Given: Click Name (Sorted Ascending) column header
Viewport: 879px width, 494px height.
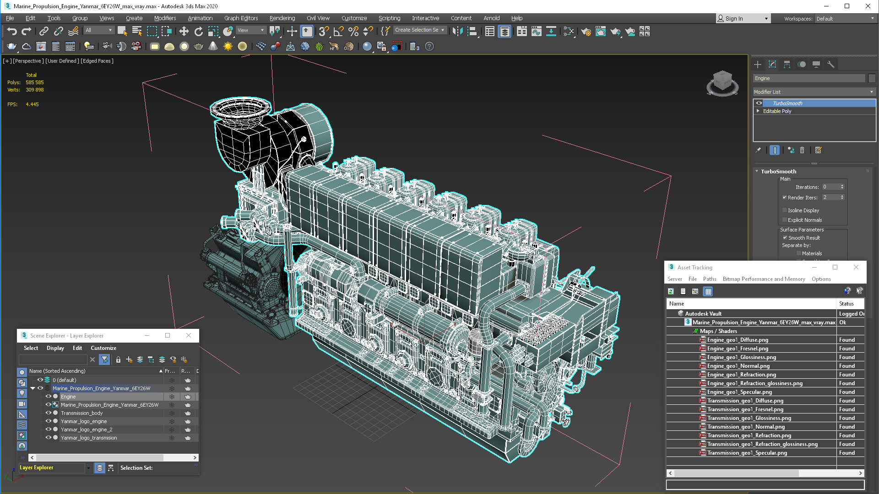Looking at the screenshot, I should [96, 371].
